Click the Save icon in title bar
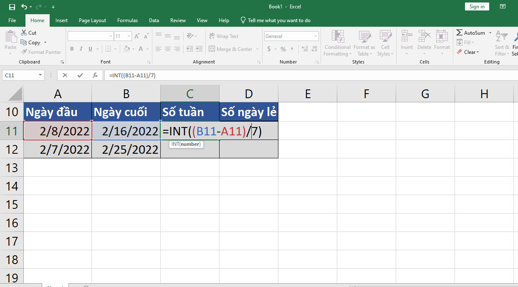The image size is (518, 287). click(12, 7)
